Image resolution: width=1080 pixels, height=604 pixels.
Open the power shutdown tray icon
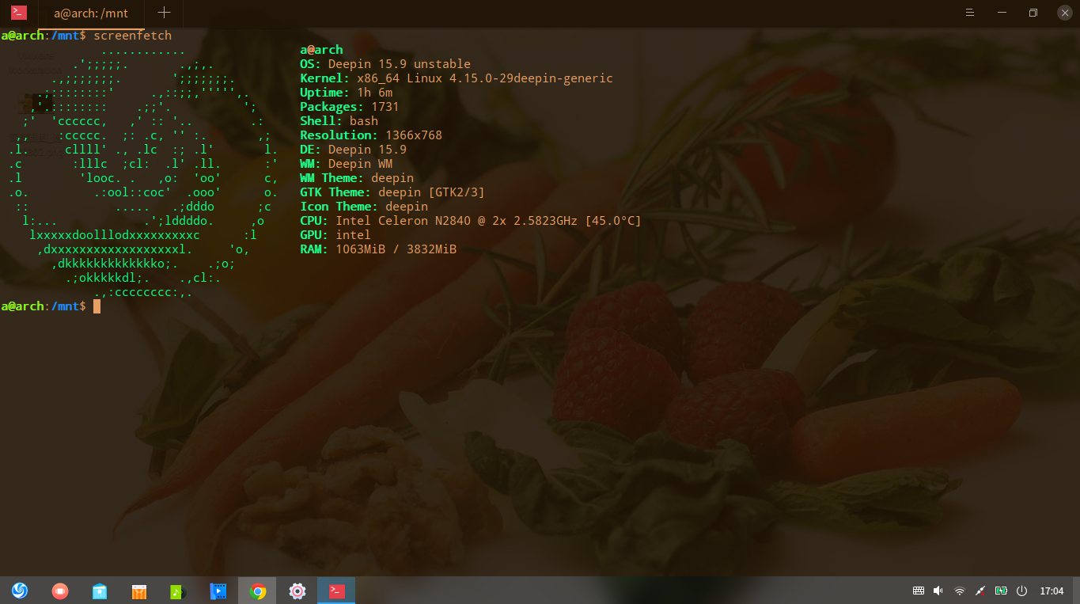[1021, 591]
